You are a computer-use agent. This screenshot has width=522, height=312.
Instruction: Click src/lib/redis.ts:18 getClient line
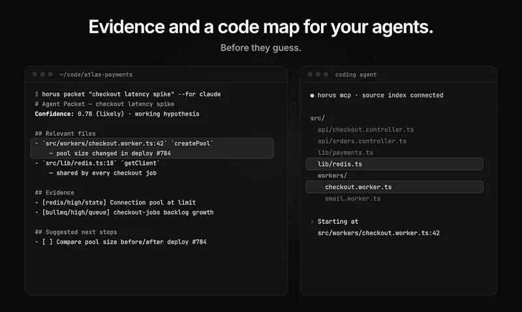tap(97, 163)
